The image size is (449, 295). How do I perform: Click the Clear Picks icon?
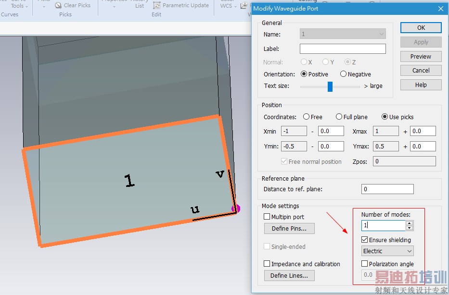click(x=58, y=5)
